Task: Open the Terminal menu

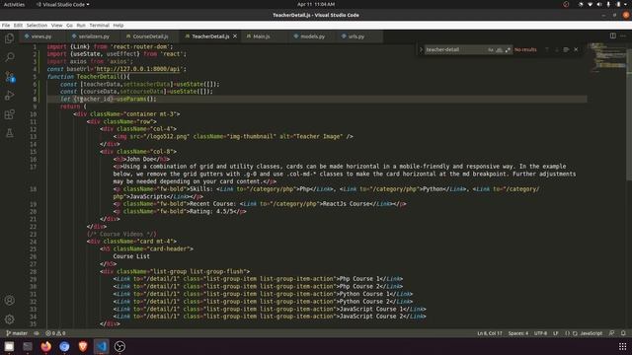Action: (99, 25)
